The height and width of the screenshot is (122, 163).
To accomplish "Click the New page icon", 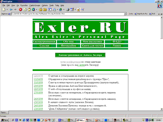I will [4, 10].
